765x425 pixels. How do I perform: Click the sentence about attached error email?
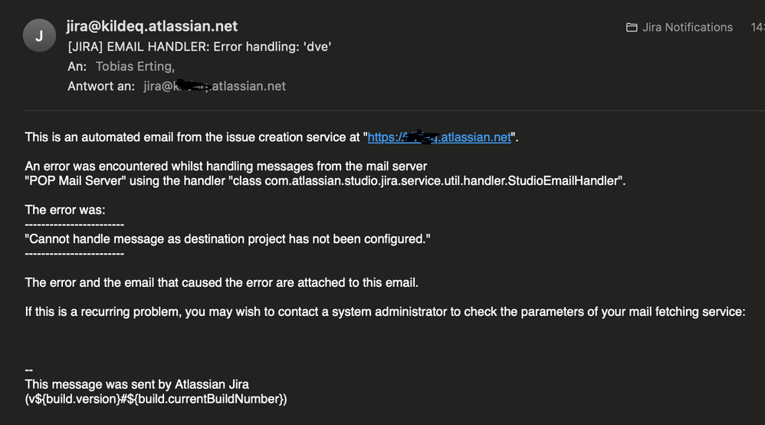[222, 283]
